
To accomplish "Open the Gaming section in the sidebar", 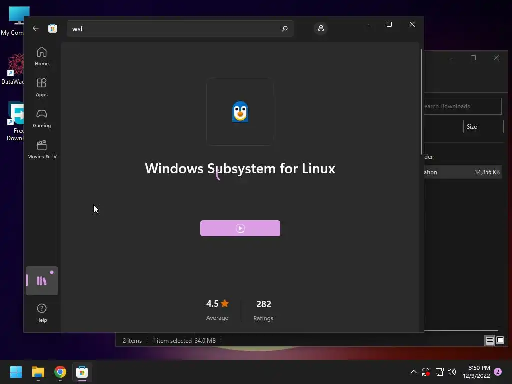I will (42, 119).
